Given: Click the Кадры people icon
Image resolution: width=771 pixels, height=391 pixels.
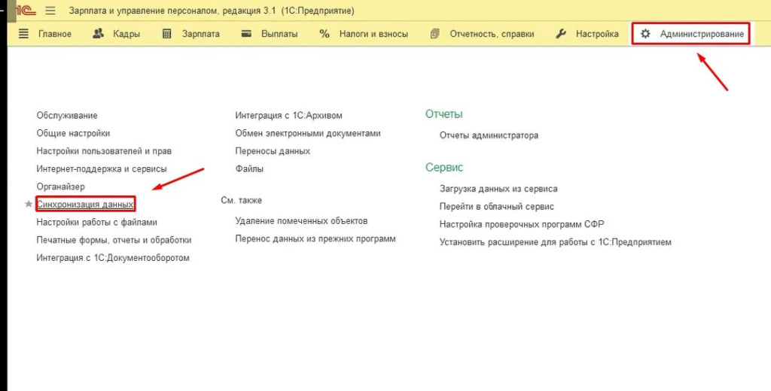Looking at the screenshot, I should click(99, 34).
